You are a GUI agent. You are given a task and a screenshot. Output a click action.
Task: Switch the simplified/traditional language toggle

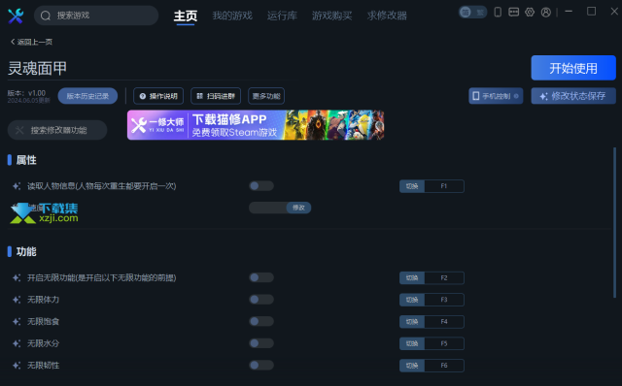tap(472, 13)
